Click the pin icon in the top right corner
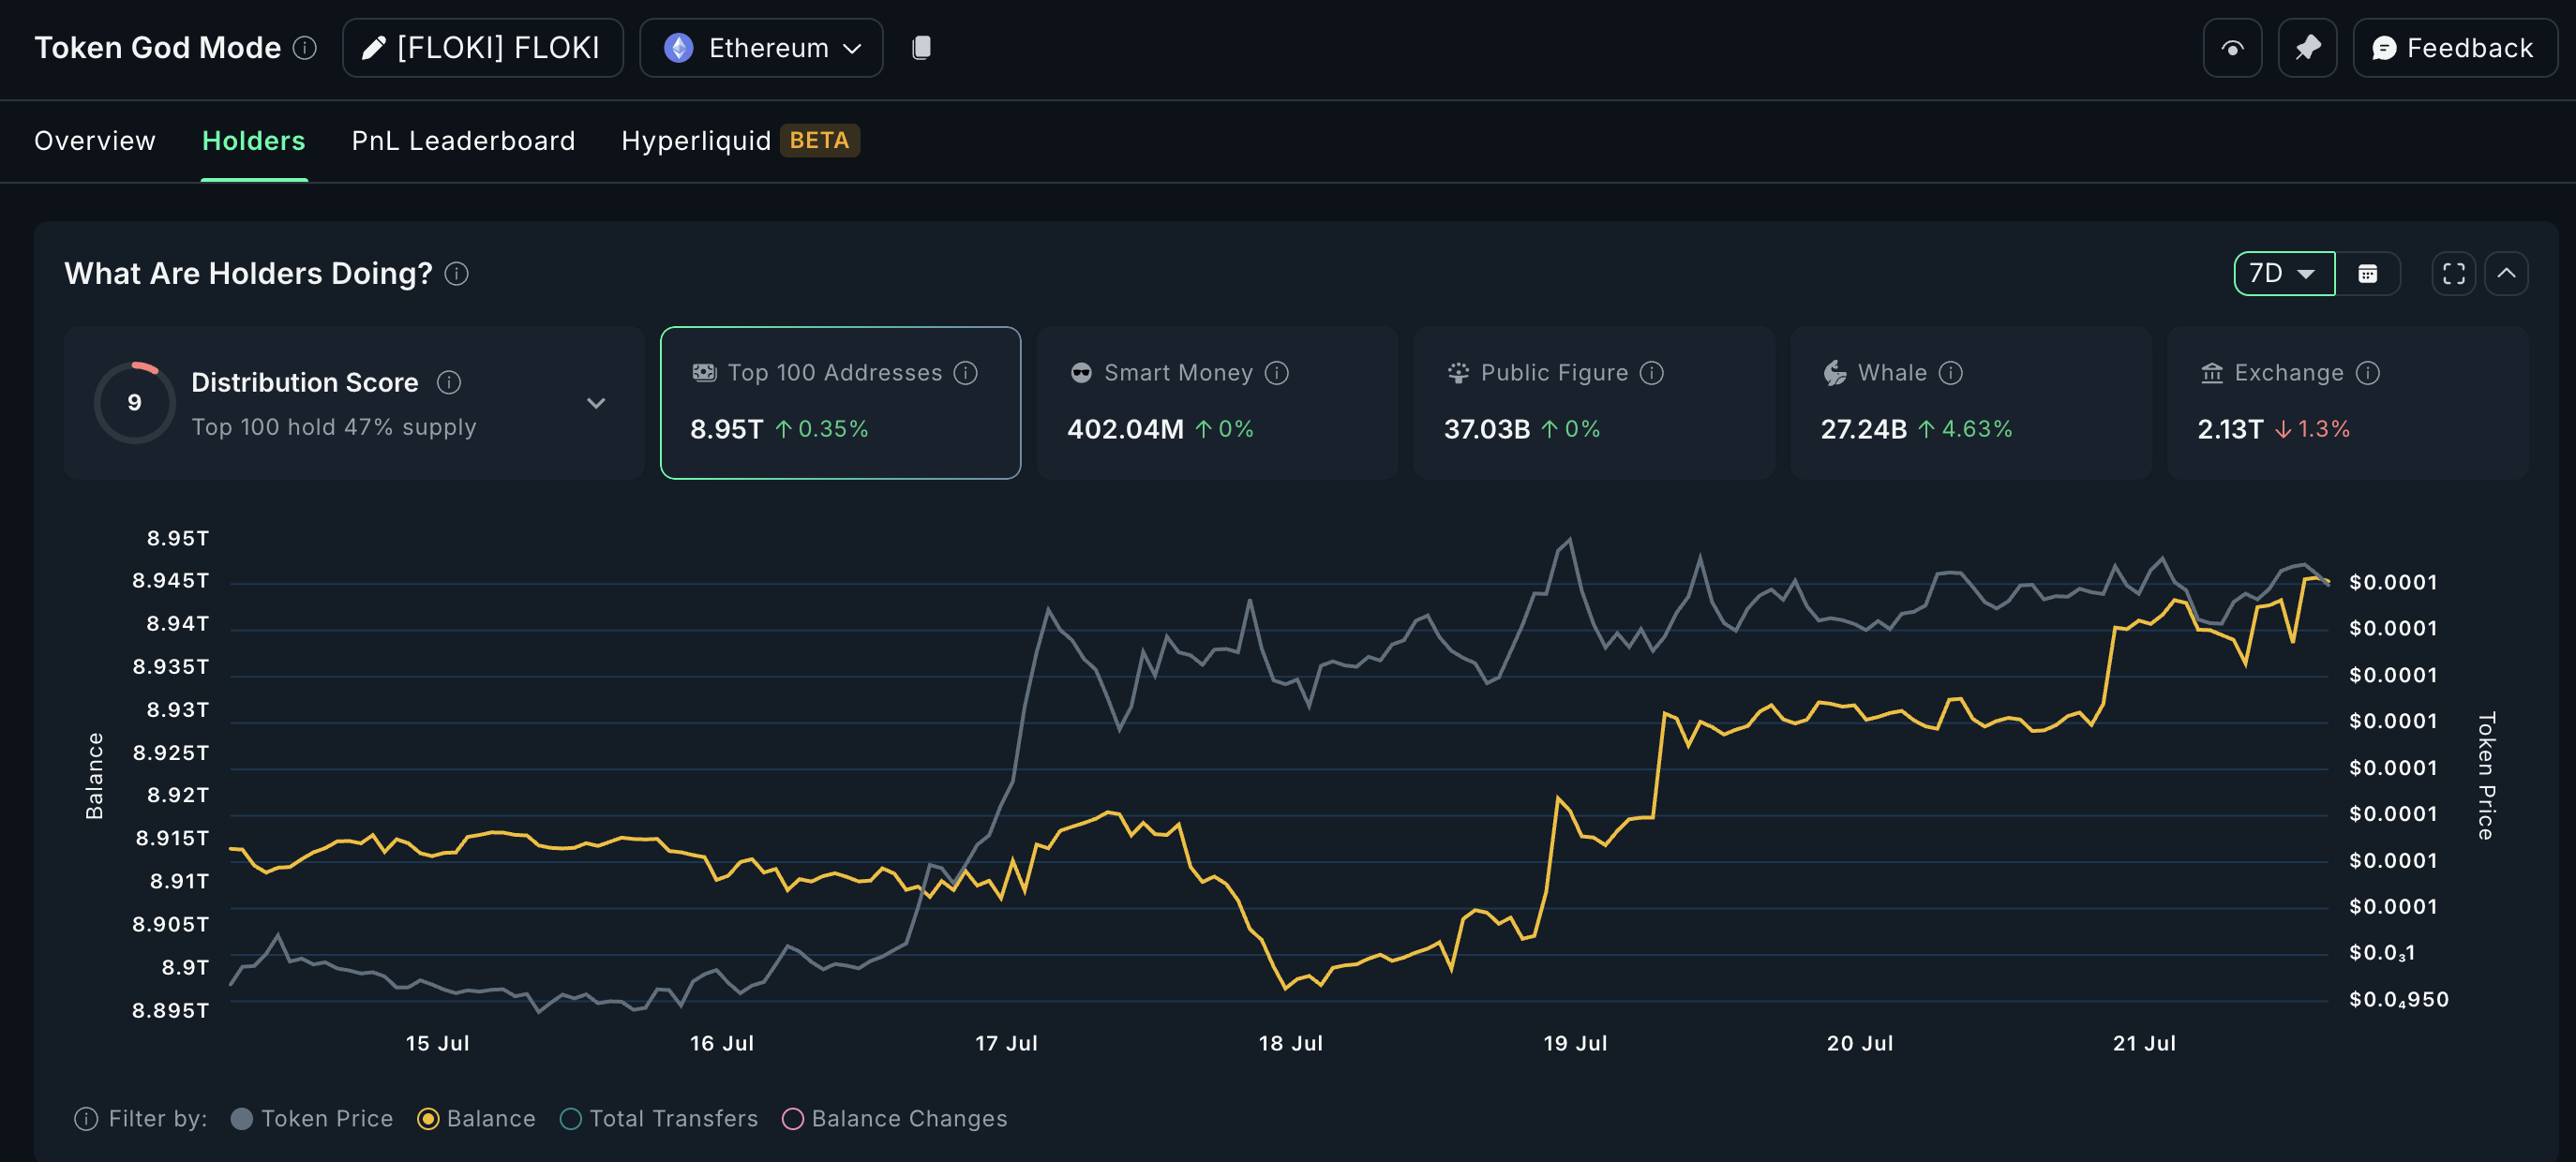This screenshot has width=2576, height=1162. 2307,47
